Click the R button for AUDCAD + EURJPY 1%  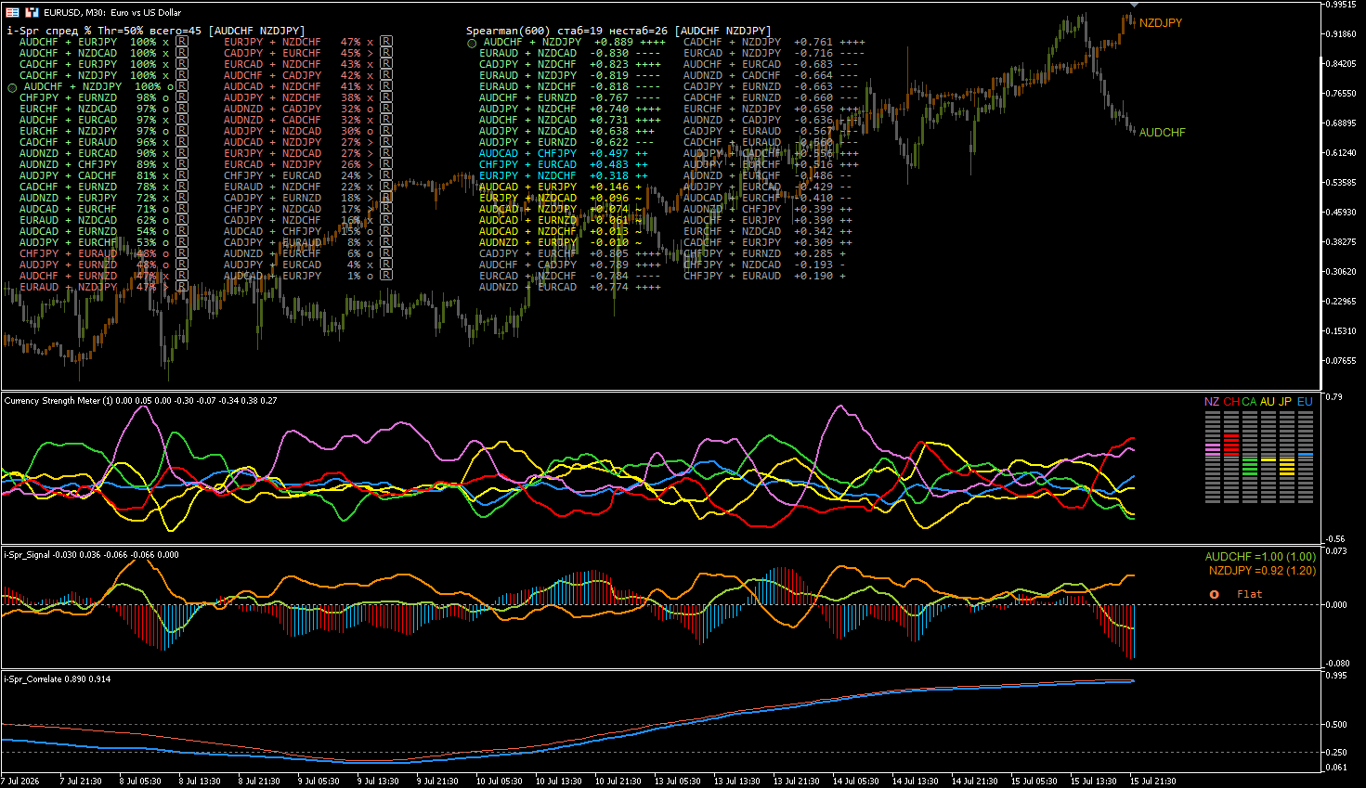click(386, 276)
